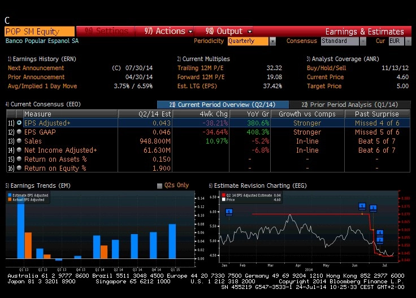Select the Return on Equity % radio button

(19, 168)
